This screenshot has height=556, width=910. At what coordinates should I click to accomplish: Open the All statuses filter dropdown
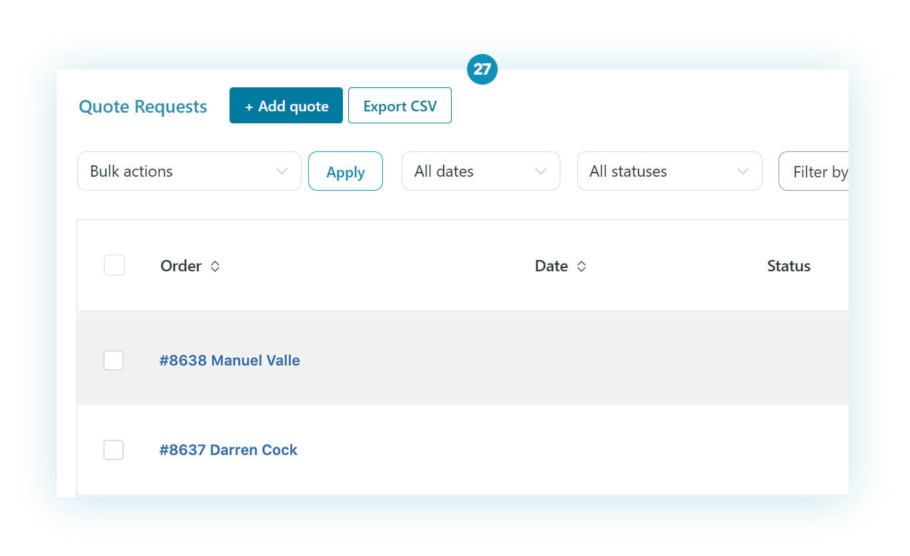(x=669, y=171)
